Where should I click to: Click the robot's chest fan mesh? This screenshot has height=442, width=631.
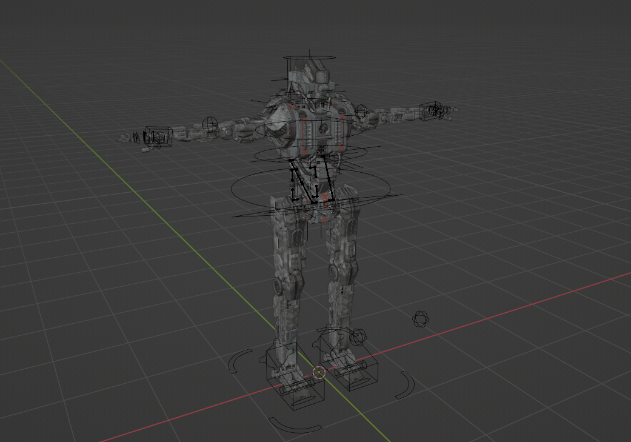tap(324, 129)
